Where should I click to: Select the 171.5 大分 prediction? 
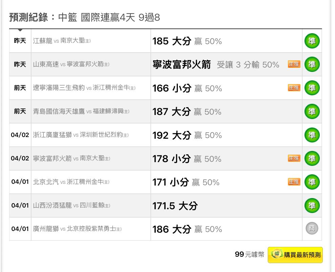click(175, 206)
